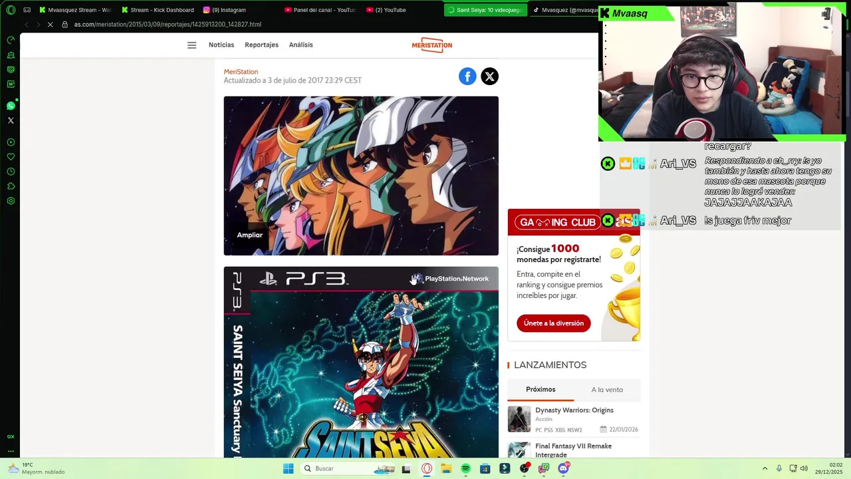
Task: Open Reportajes section
Action: (x=261, y=45)
